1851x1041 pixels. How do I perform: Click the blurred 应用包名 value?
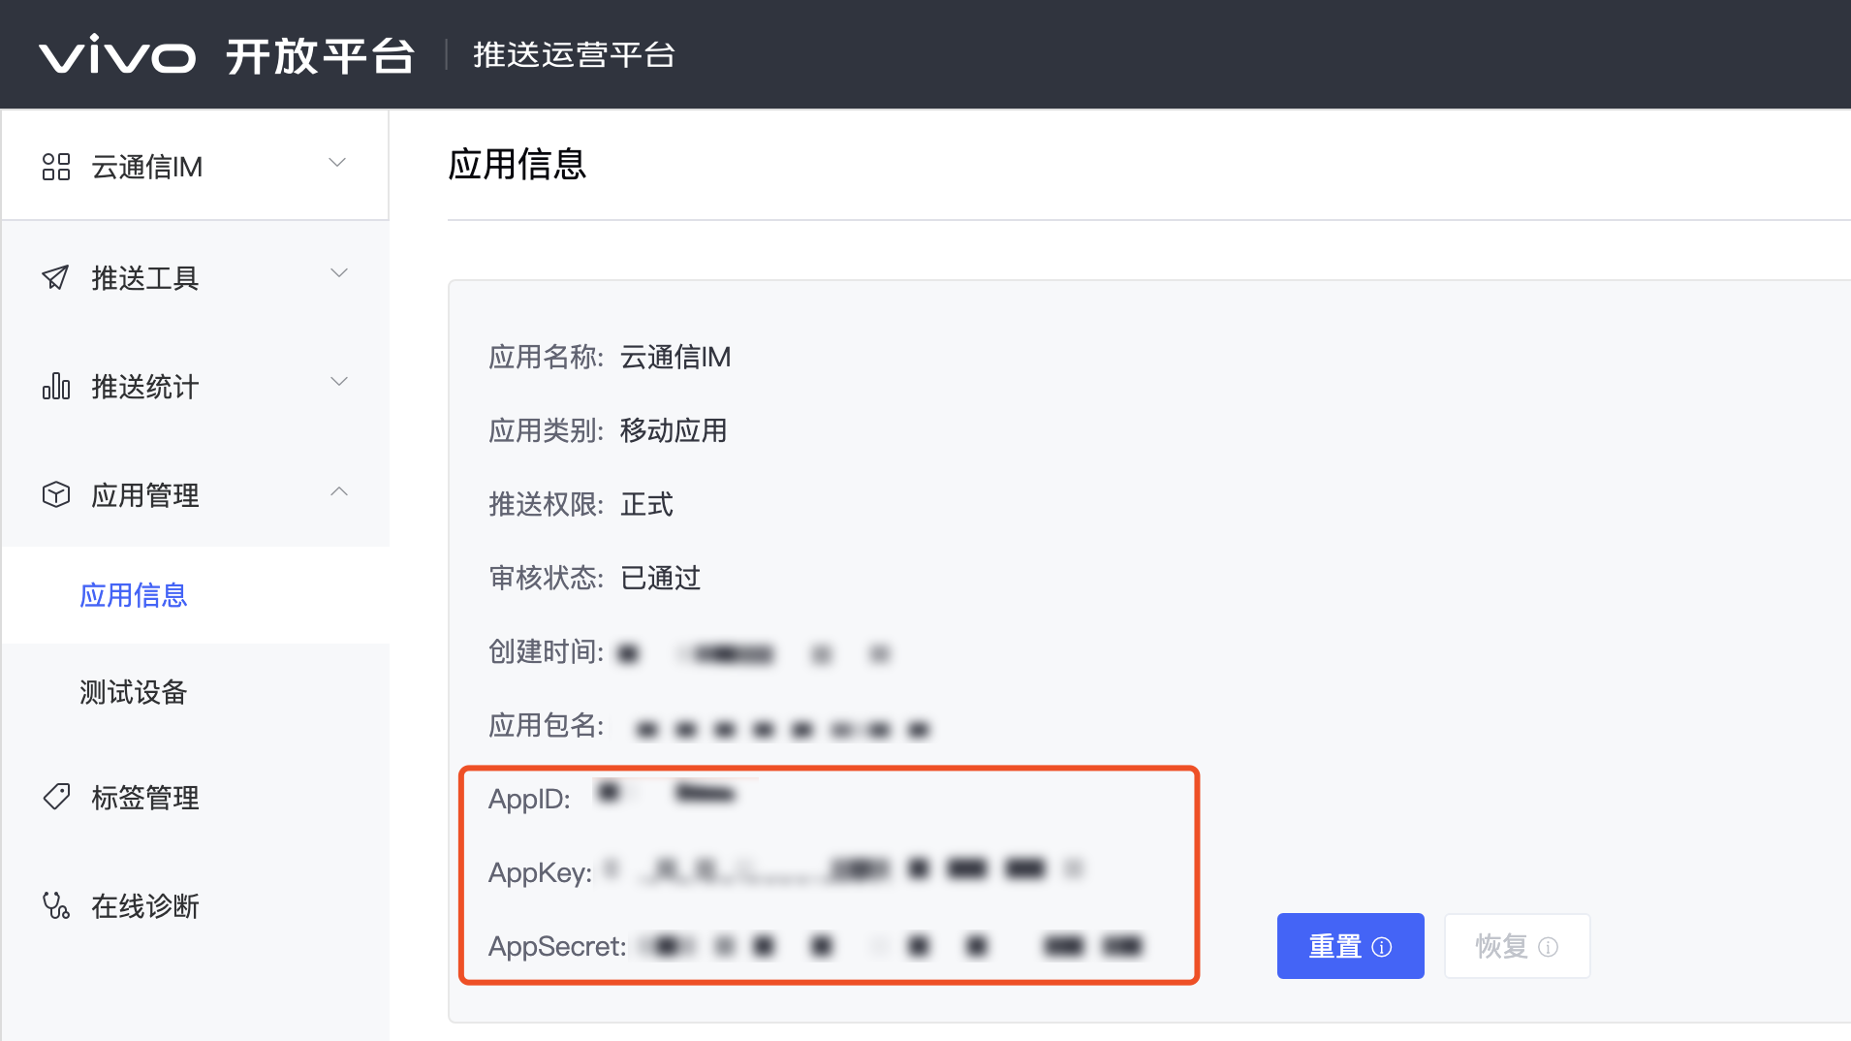(x=783, y=729)
